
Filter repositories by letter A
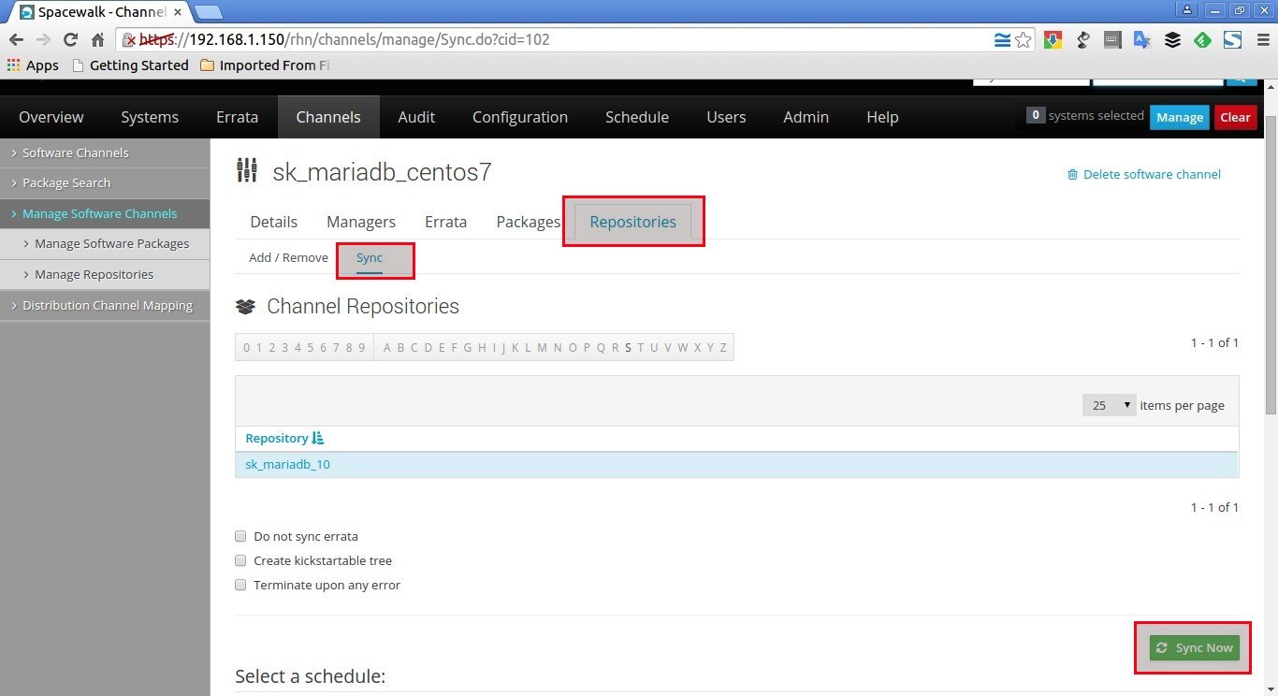pos(387,348)
